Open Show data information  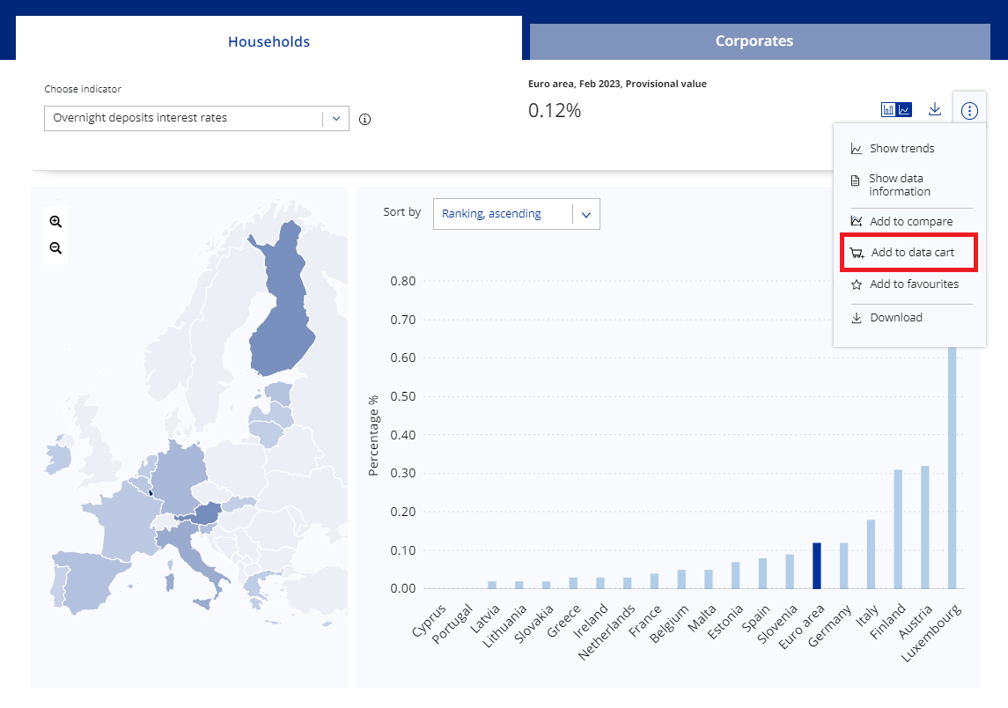tap(899, 185)
